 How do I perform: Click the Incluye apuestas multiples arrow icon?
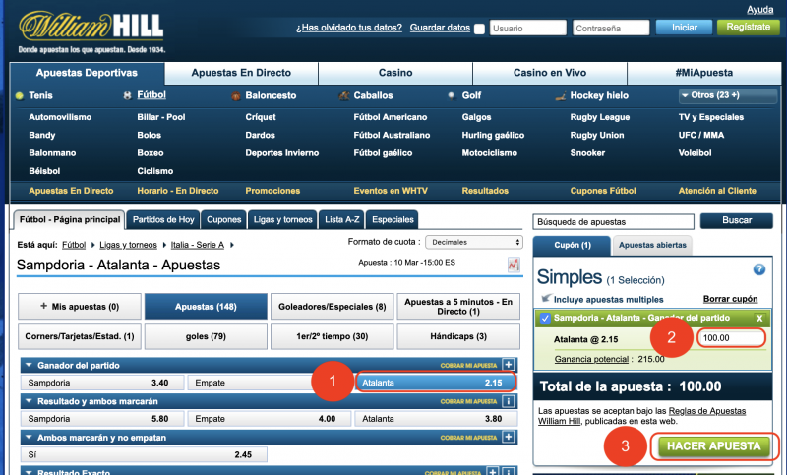[x=546, y=298]
